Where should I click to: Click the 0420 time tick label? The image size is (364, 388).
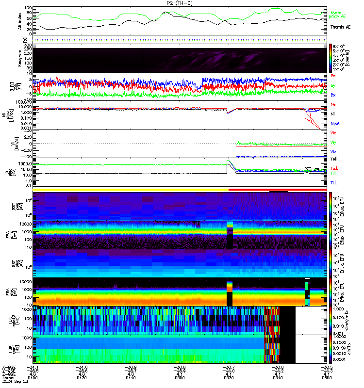pos(82,378)
